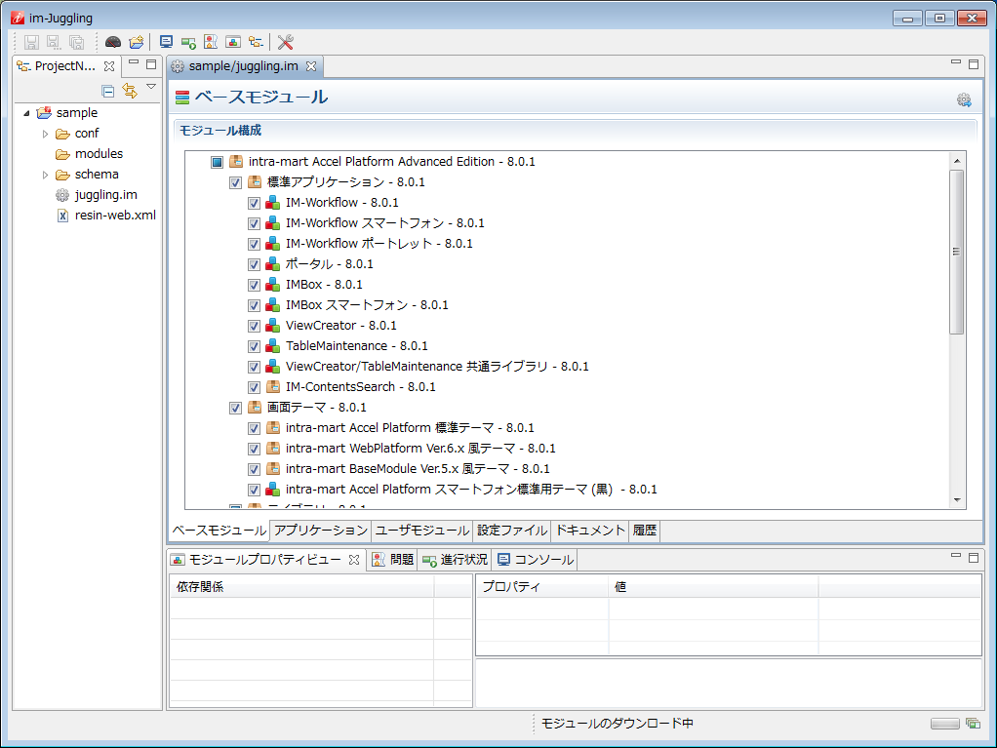Expand the schema folder
The width and height of the screenshot is (997, 748).
coord(45,175)
